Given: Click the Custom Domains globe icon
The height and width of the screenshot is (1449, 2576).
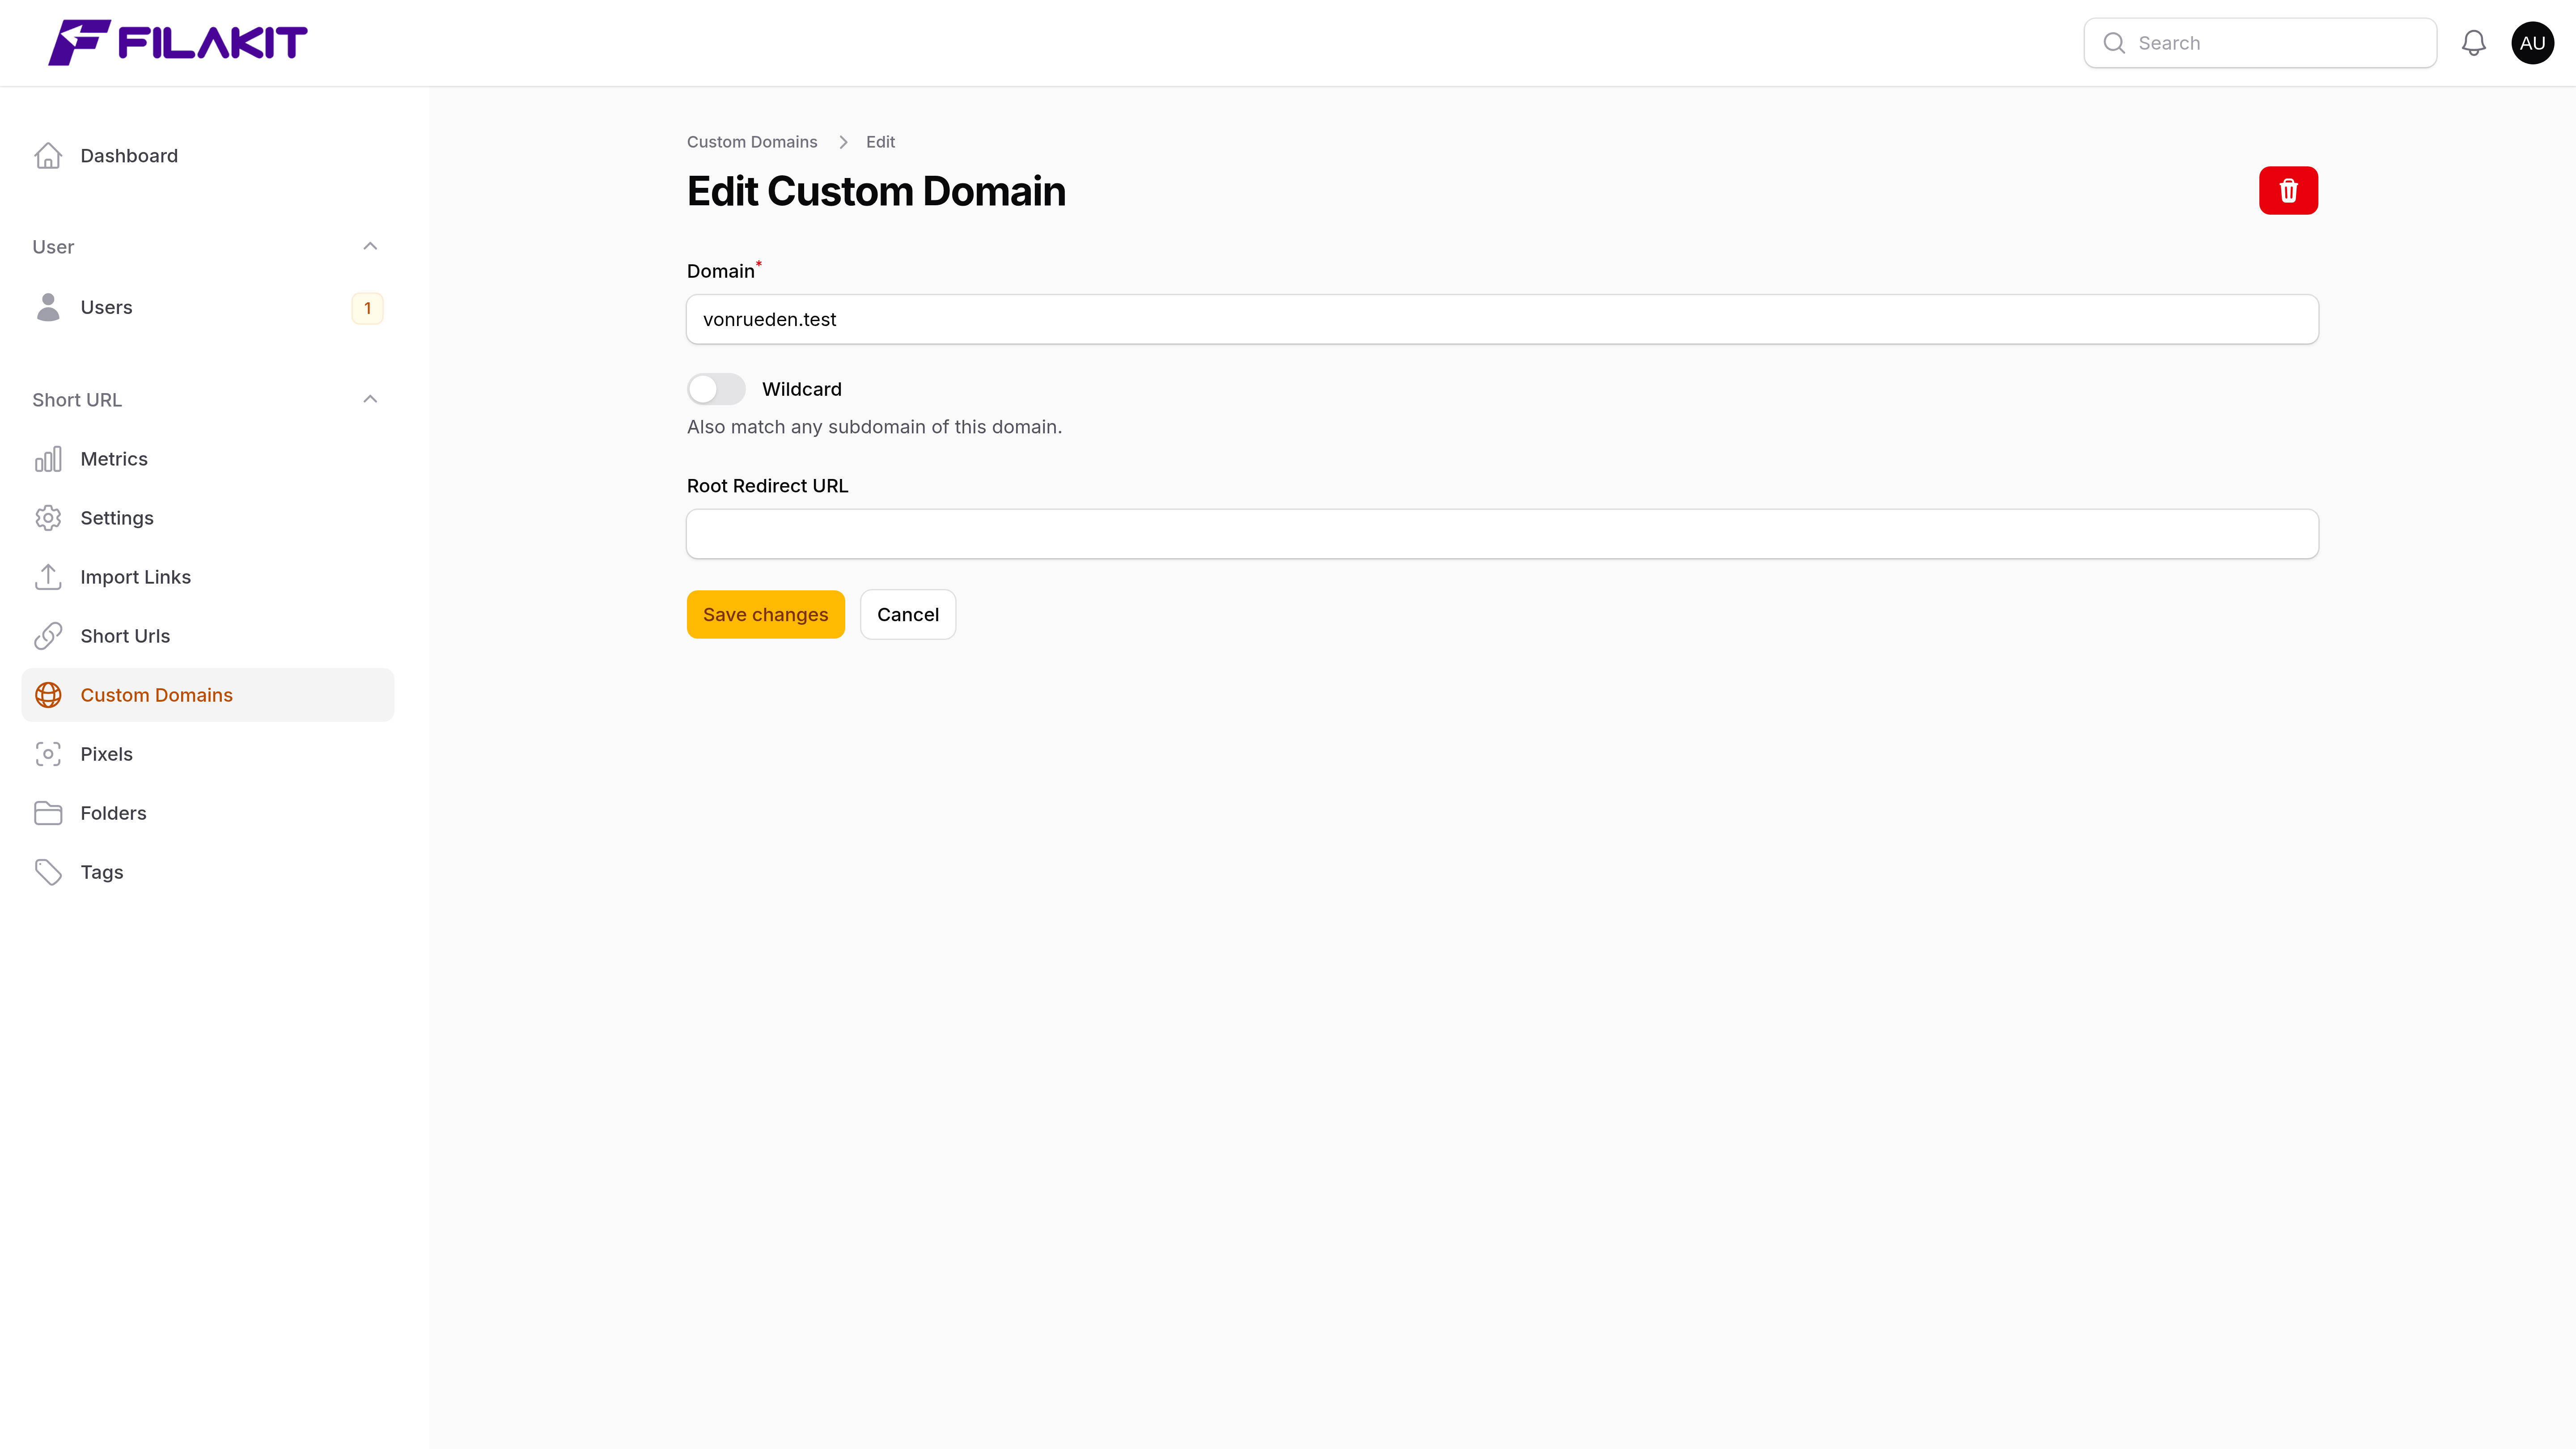Looking at the screenshot, I should point(48,695).
